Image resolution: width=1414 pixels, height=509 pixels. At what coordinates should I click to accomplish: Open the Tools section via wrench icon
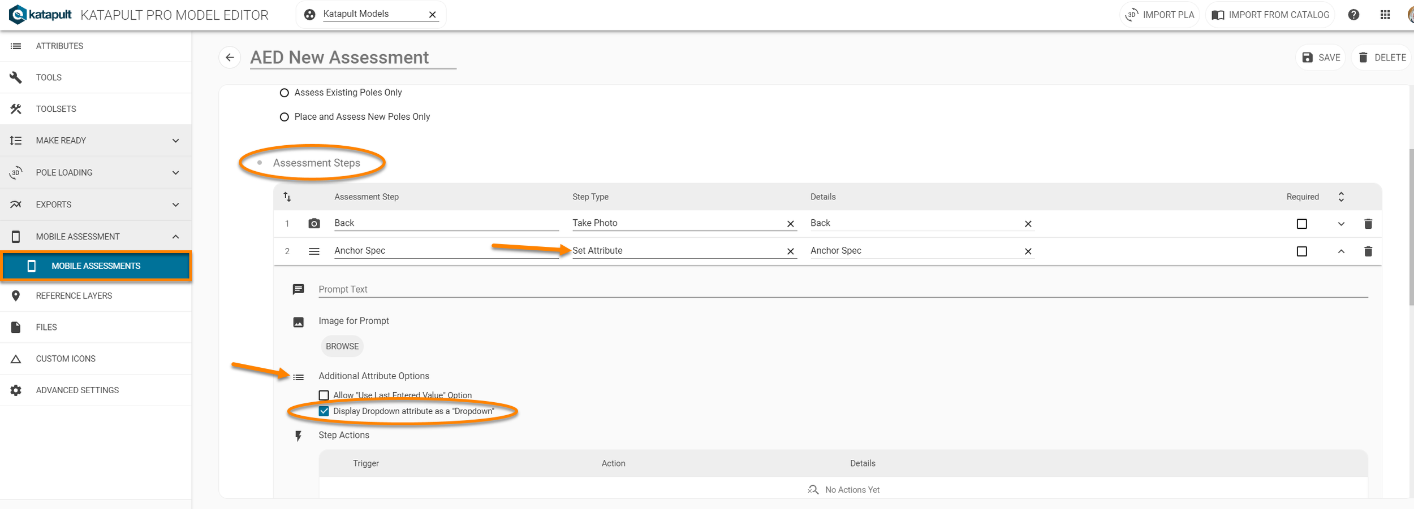[16, 77]
